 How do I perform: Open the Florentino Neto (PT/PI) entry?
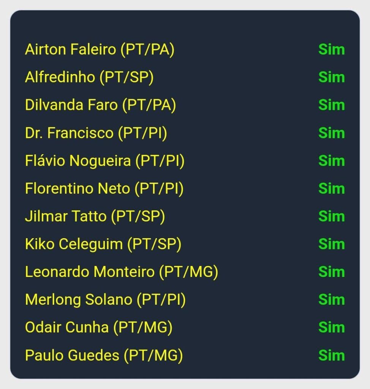point(104,189)
